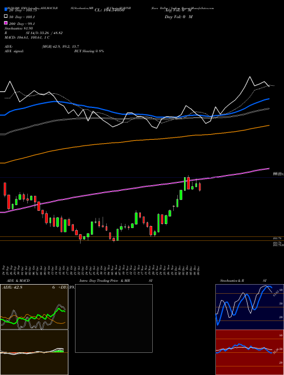This screenshot has width=284, height=375.
Task: Click the 'BUY Slowing @ 8%' signal text
Action: (x=89, y=51)
